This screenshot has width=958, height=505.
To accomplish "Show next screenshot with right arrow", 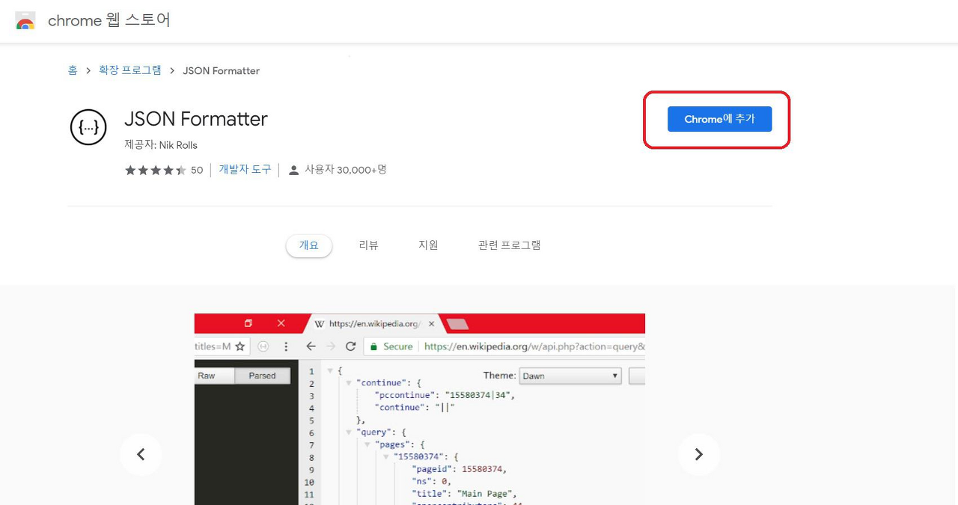I will click(699, 454).
